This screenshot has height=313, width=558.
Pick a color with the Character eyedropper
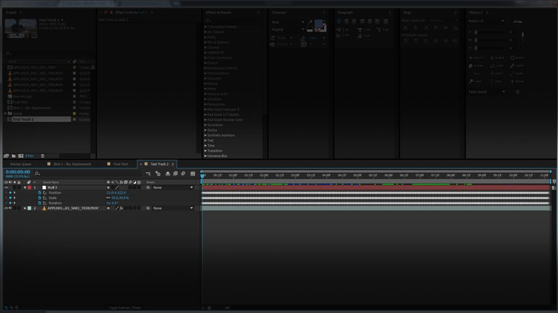click(310, 23)
